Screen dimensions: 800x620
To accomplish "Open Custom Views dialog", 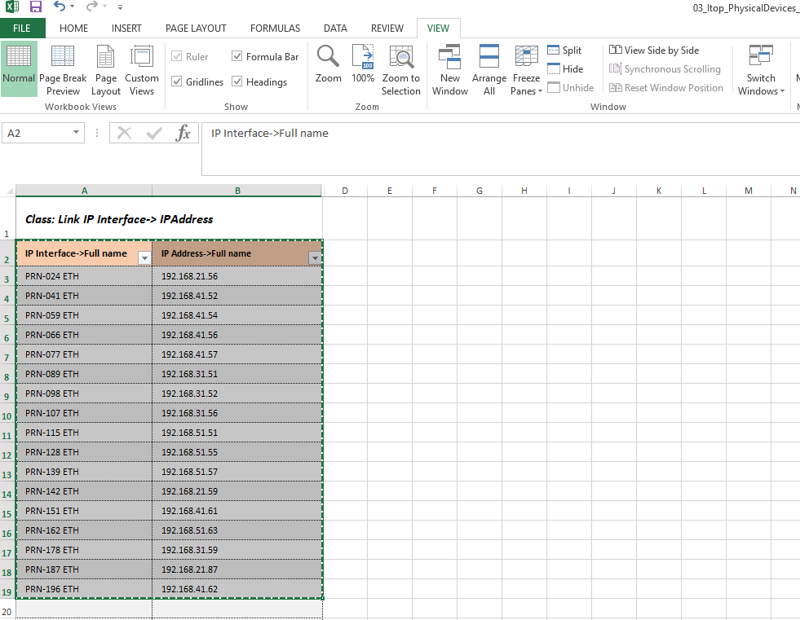I will tap(142, 70).
